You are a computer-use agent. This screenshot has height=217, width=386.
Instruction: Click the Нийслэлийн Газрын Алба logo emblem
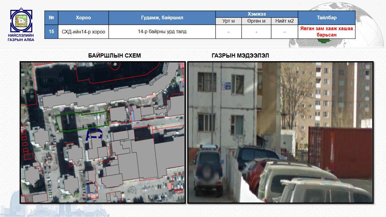(x=21, y=21)
